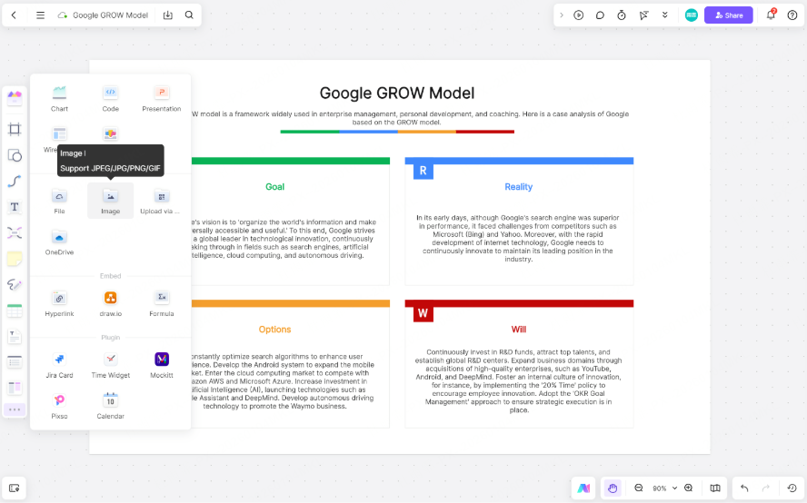Click the purple Share button
This screenshot has height=503, width=807.
(x=728, y=15)
